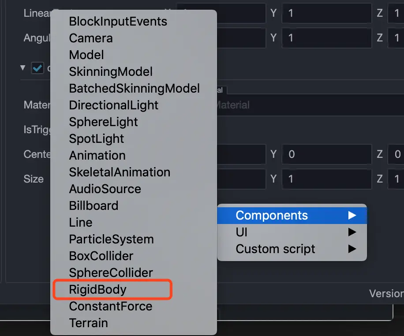Add a SphereCollider component
This screenshot has width=404, height=336.
point(111,273)
